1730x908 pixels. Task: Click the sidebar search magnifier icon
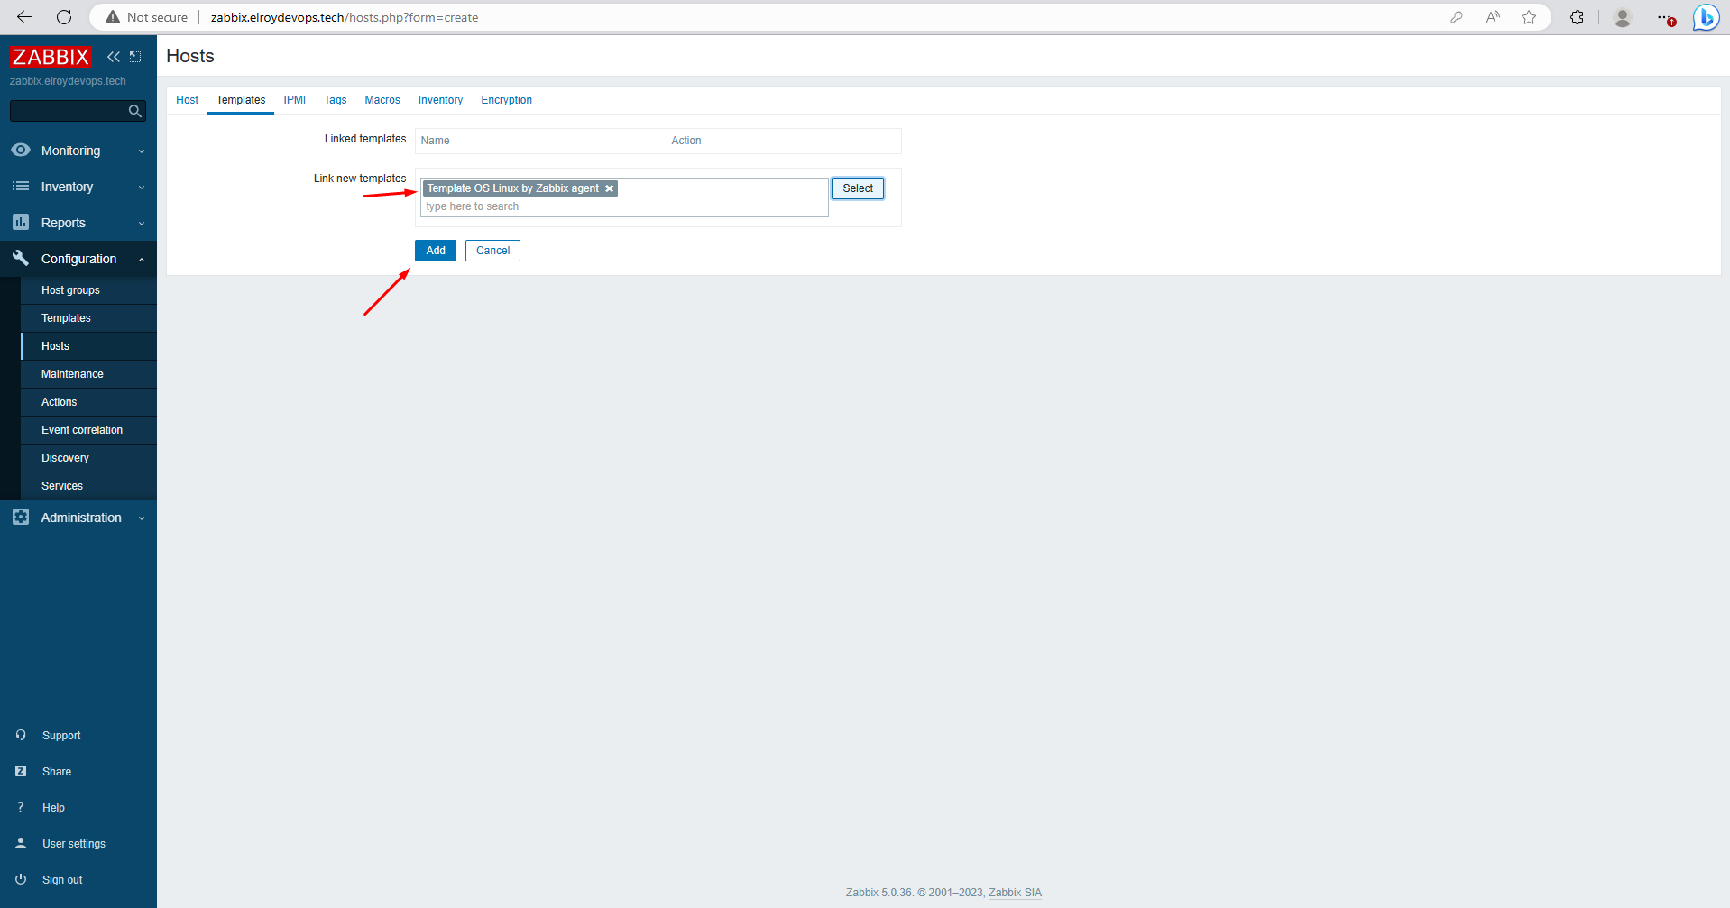pos(135,111)
